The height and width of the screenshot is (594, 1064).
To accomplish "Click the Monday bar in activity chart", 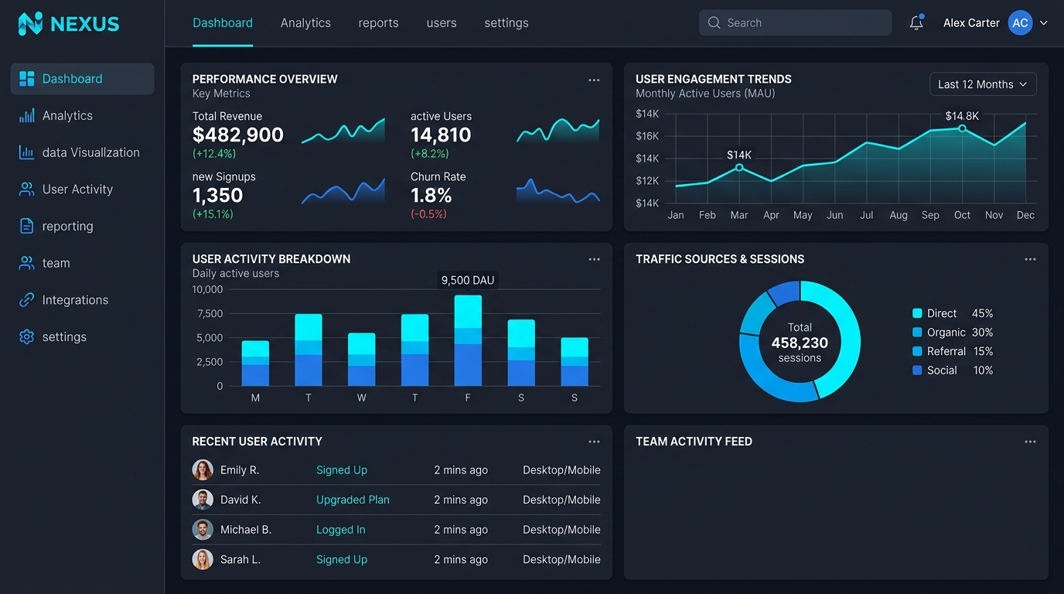I will coord(255,364).
